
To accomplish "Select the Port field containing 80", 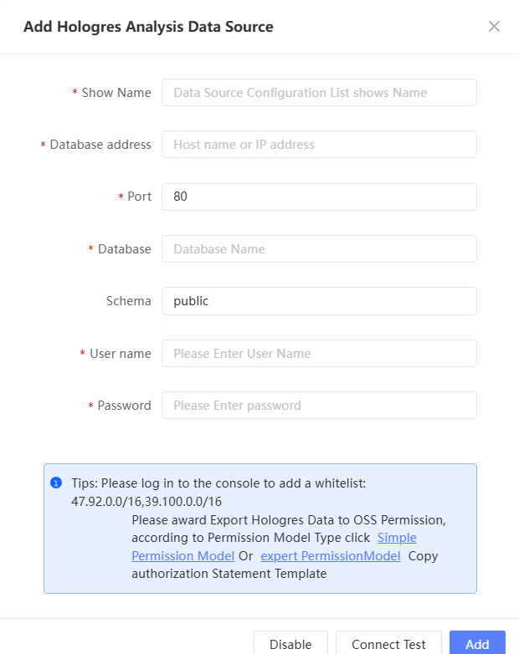I will (x=319, y=197).
